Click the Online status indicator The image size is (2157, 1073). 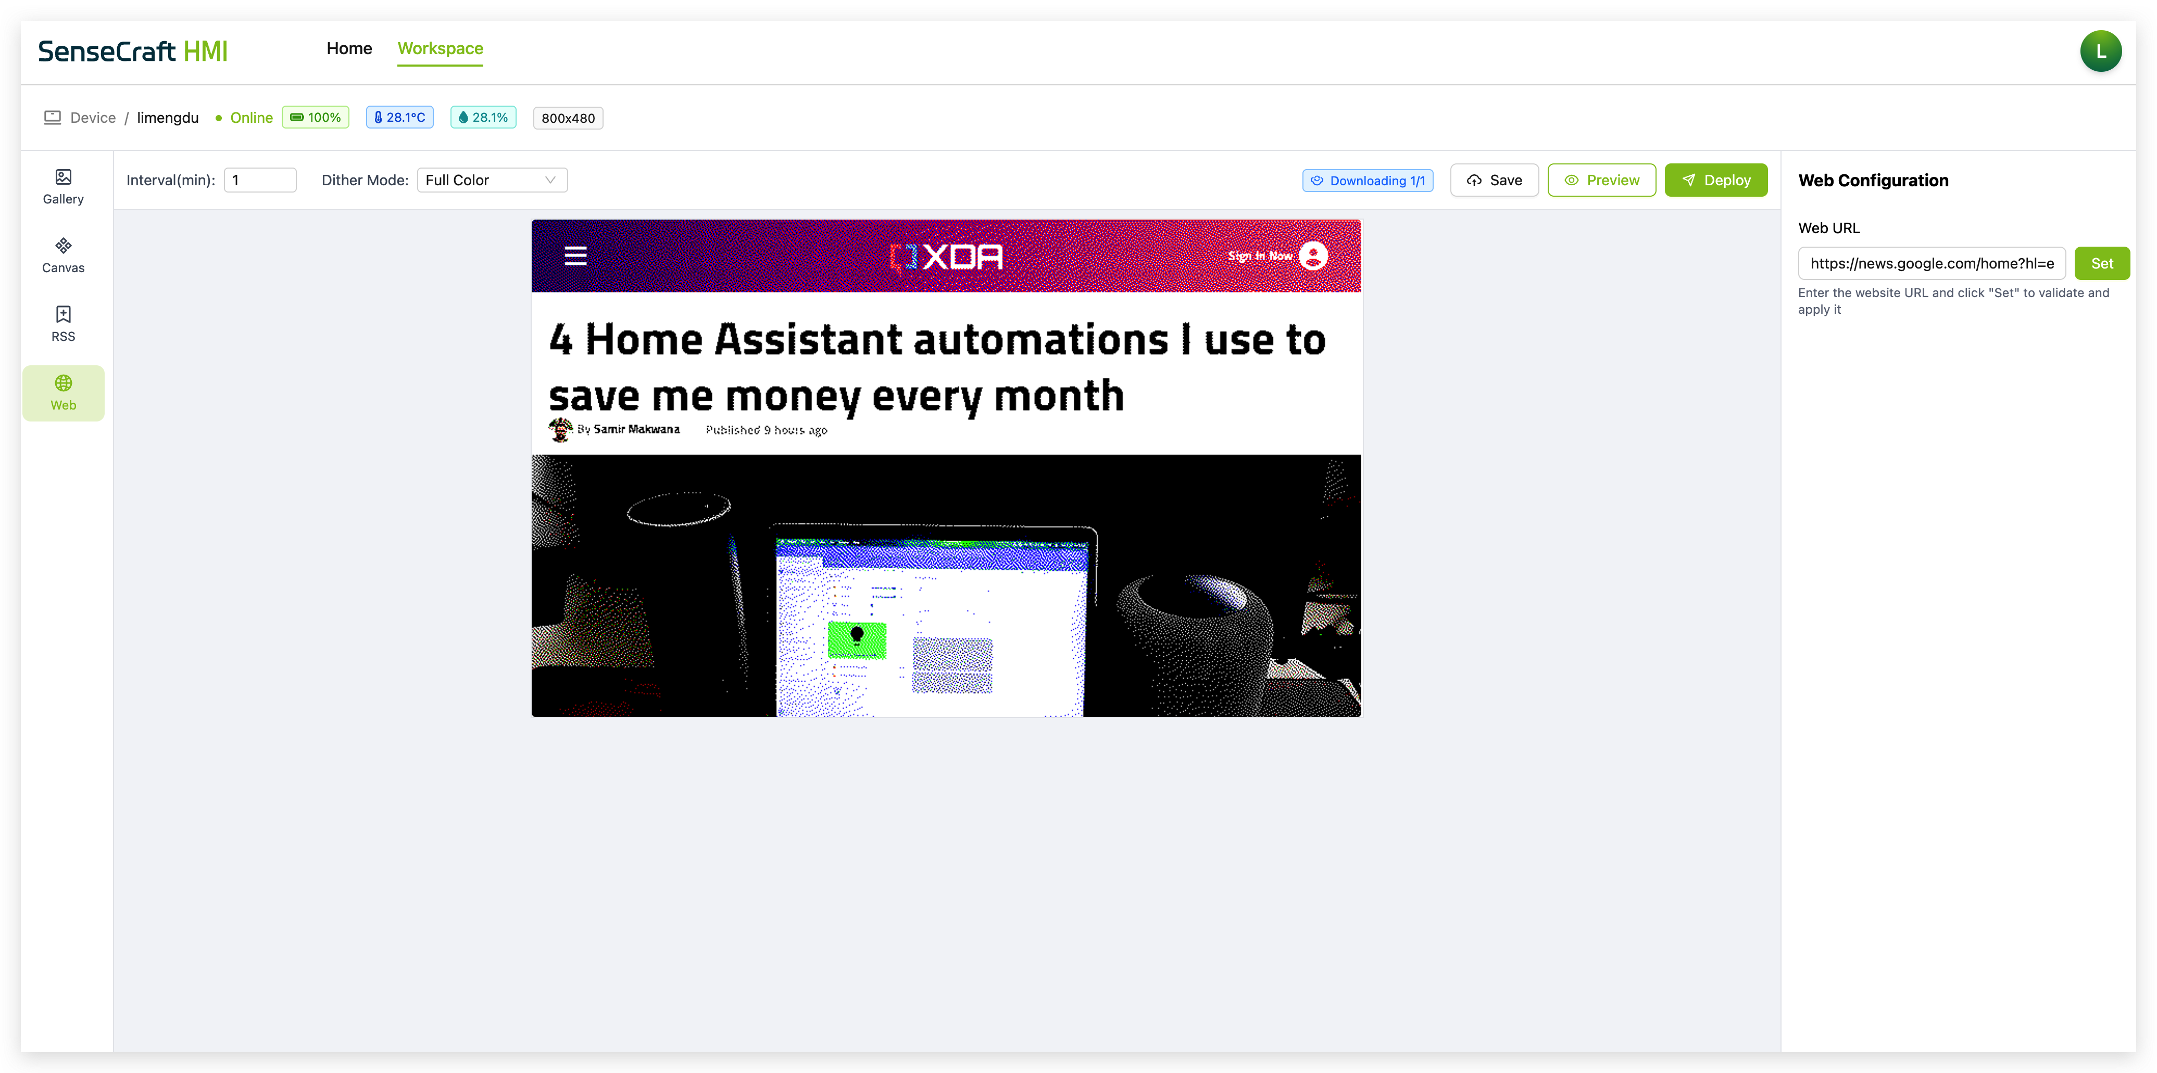pos(244,117)
